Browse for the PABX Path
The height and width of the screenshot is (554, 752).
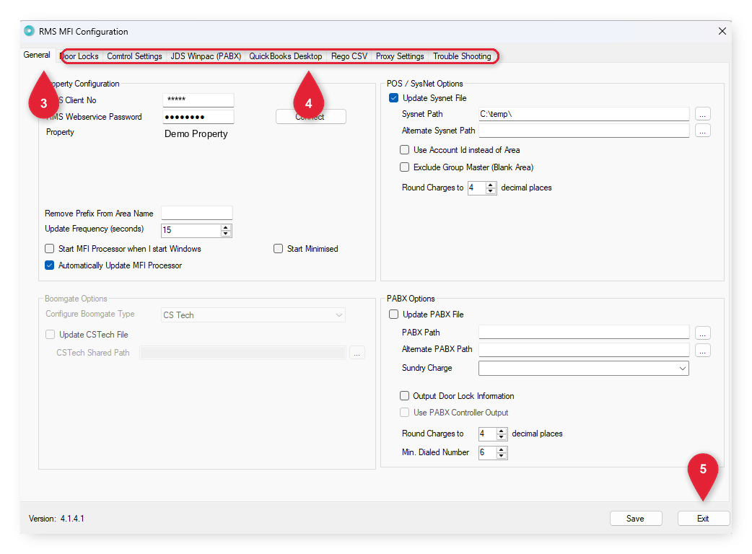703,333
